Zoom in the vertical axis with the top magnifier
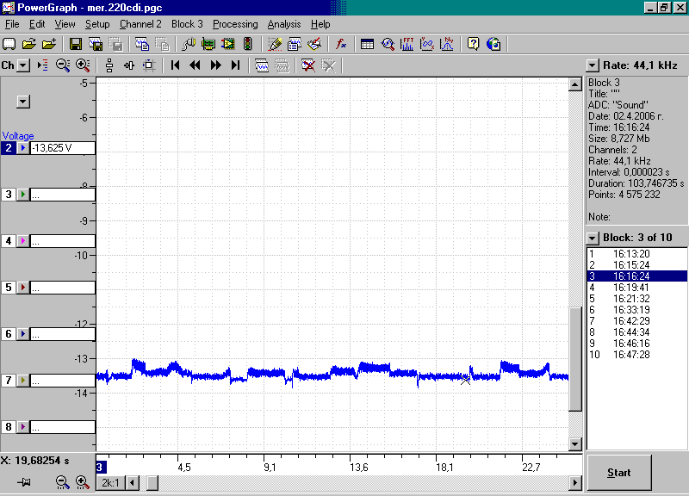Viewport: 689px width, 496px height. (x=83, y=65)
